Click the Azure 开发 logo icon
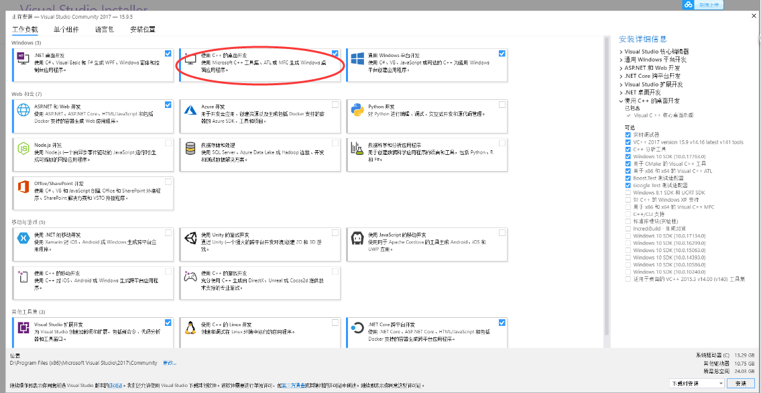This screenshot has height=393, width=761. pos(190,110)
